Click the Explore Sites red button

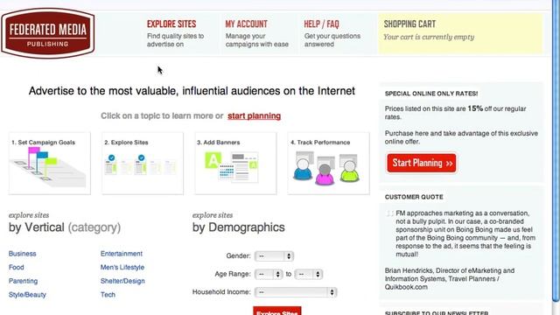point(277,311)
